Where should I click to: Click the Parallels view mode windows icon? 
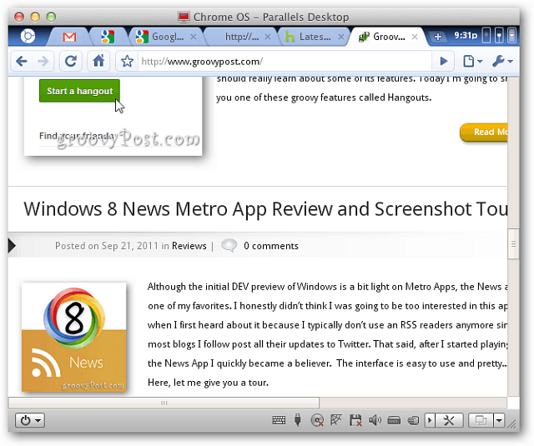481,421
